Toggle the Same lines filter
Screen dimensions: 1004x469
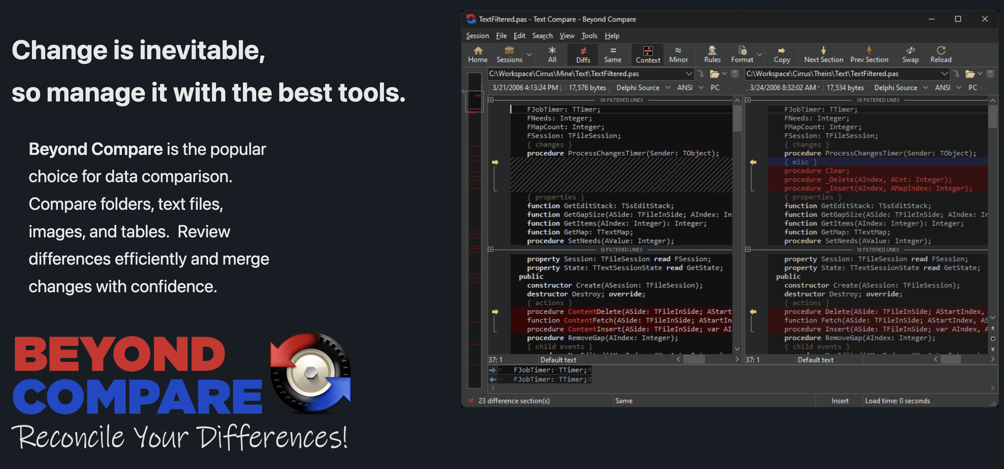613,55
